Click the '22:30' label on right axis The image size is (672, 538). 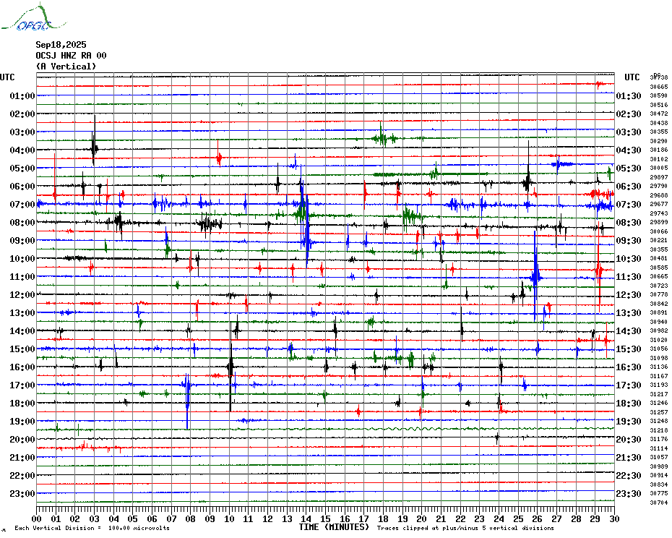[x=629, y=475]
